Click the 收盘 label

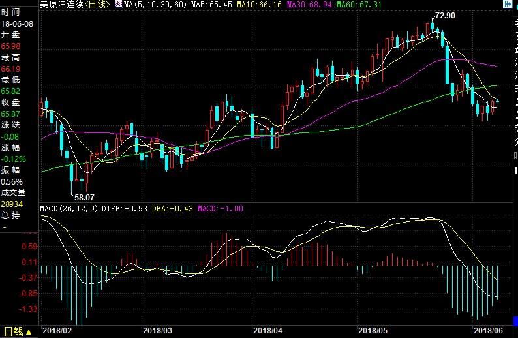coord(10,102)
